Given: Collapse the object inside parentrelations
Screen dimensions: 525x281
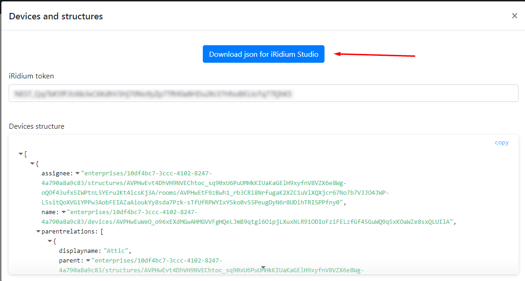Looking at the screenshot, I should pos(50,241).
